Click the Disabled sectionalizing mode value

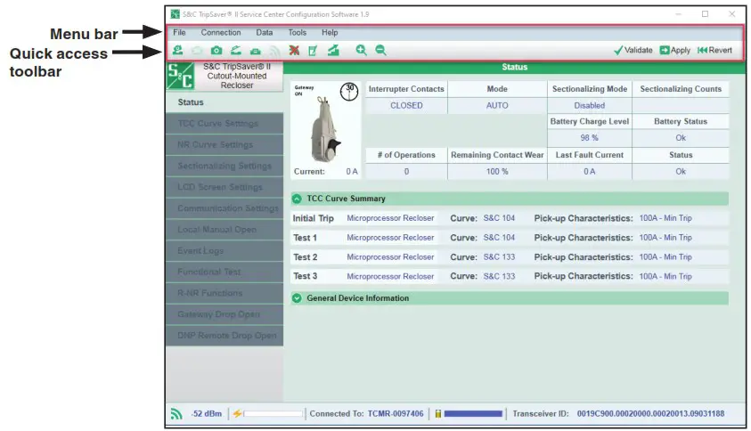coord(590,105)
